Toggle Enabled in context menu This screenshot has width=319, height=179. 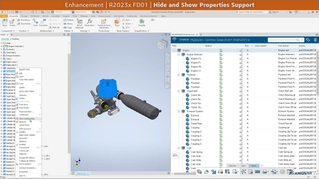pos(22,145)
